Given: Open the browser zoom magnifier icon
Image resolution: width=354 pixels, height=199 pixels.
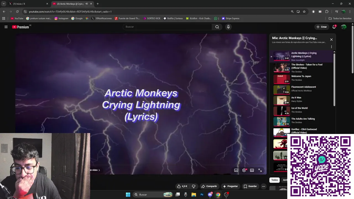Looking at the screenshot, I should pyautogui.click(x=292, y=12).
